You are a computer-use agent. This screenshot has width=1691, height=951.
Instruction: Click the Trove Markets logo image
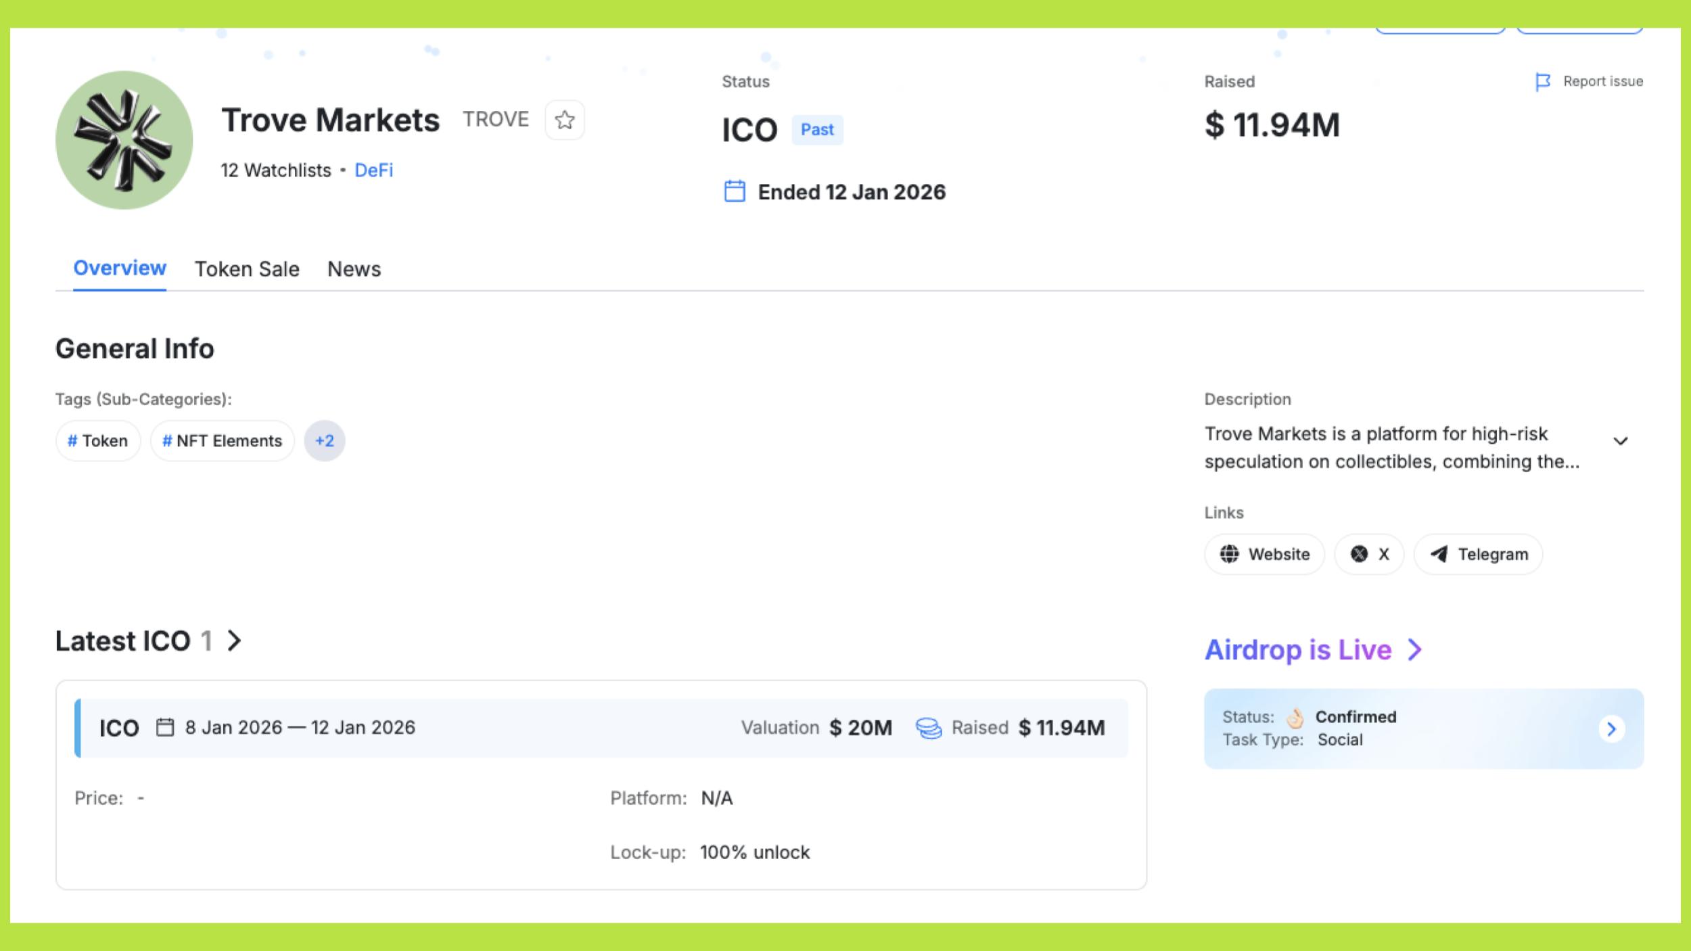click(x=124, y=140)
